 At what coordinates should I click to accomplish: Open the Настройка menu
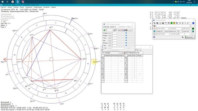[x=46, y=7]
